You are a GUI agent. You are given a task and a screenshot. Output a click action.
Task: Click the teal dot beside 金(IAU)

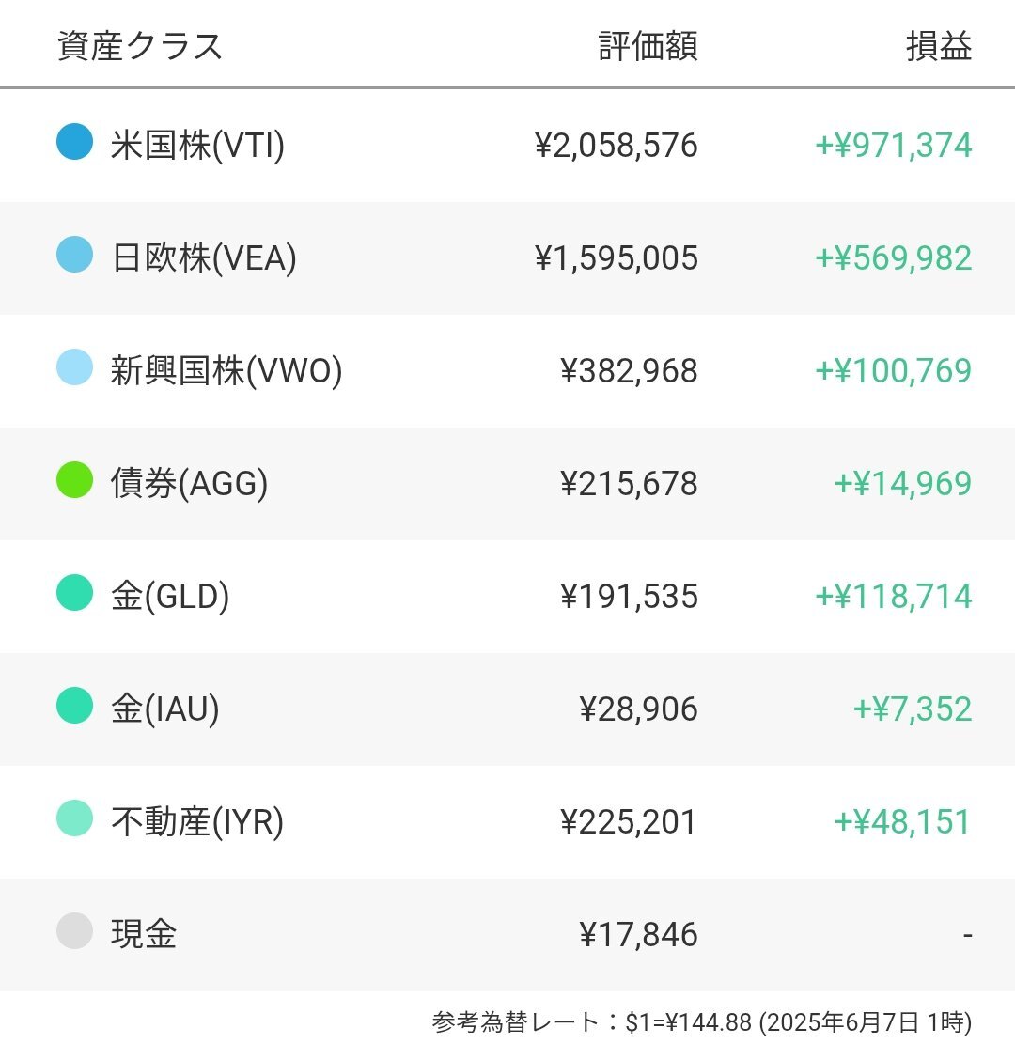pos(74,705)
